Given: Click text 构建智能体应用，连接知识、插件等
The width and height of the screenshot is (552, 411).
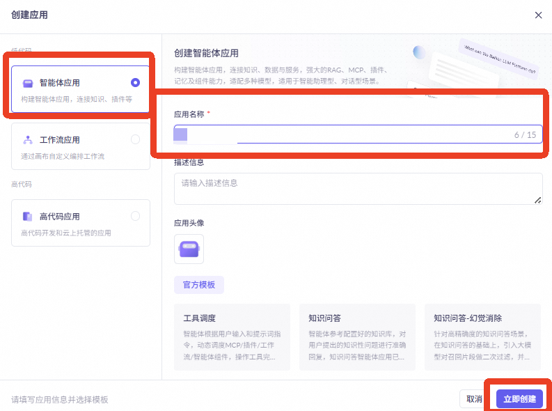Looking at the screenshot, I should pos(77,100).
